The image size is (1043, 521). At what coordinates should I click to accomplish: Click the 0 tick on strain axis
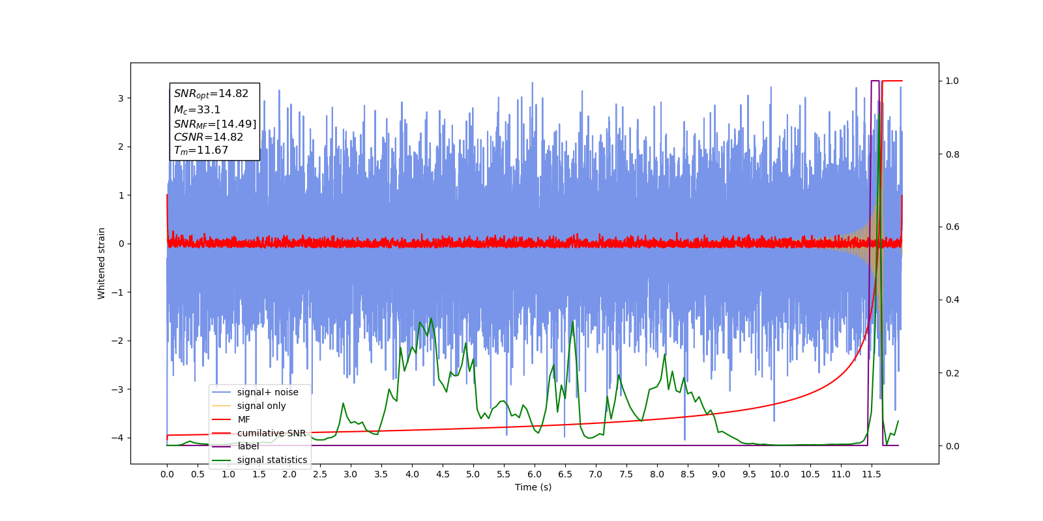(121, 244)
